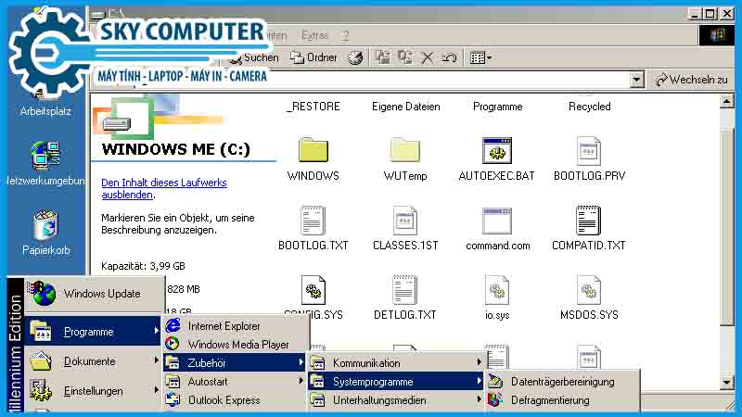Expand Programme in Start menu

tap(94, 332)
